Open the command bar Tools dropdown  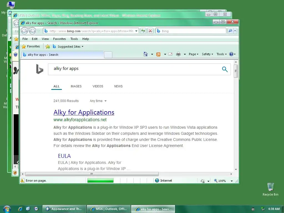[x=222, y=54]
